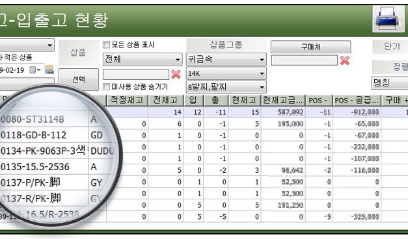
Task: Open the 귀금속 product group dropdown
Action: 226,60
